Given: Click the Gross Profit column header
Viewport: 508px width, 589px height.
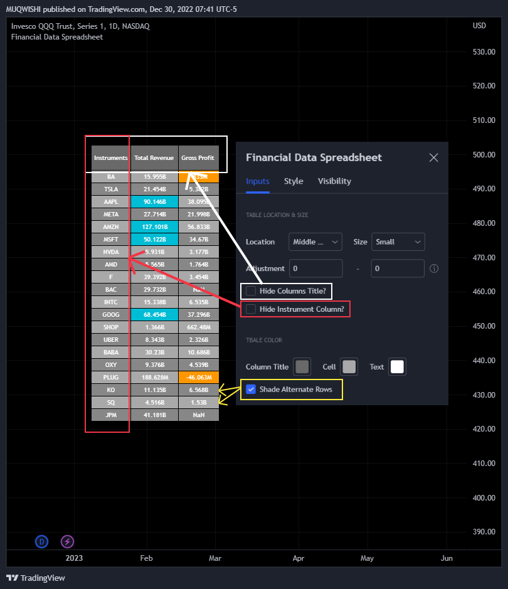Looking at the screenshot, I should click(x=199, y=158).
